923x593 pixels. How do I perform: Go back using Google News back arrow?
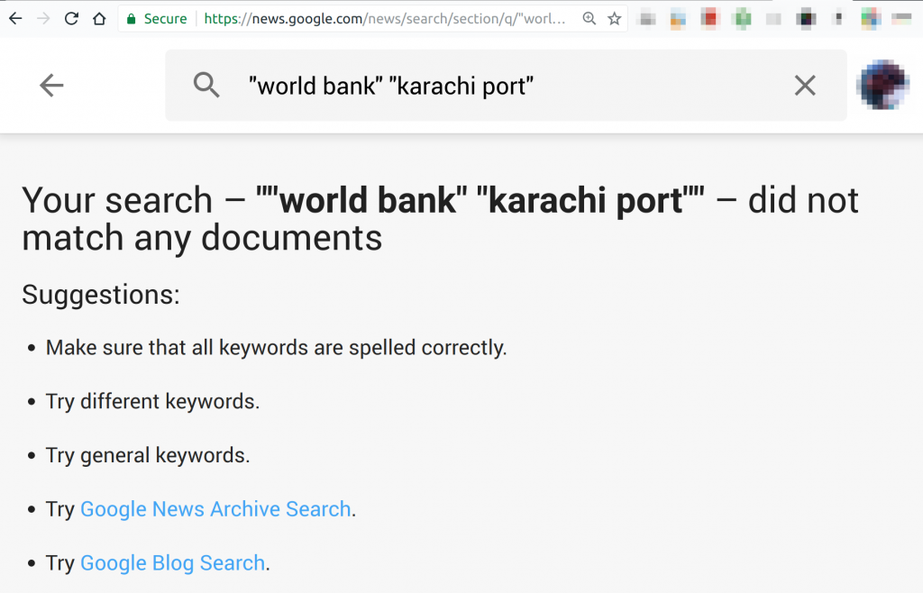pyautogui.click(x=51, y=86)
